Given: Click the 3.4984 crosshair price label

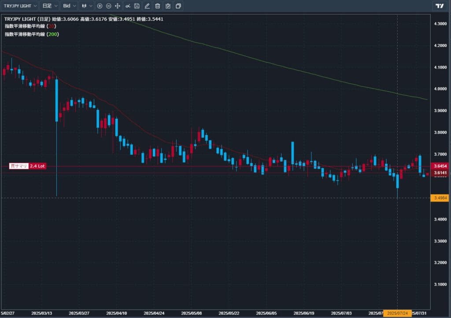Looking at the screenshot, I should tap(440, 198).
